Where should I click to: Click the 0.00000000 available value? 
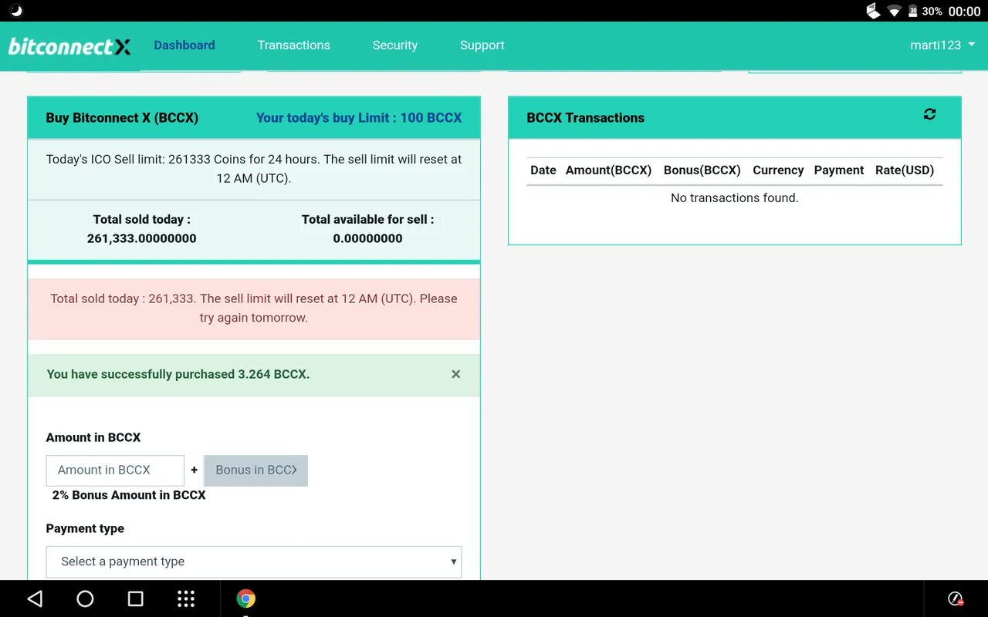[x=367, y=238]
